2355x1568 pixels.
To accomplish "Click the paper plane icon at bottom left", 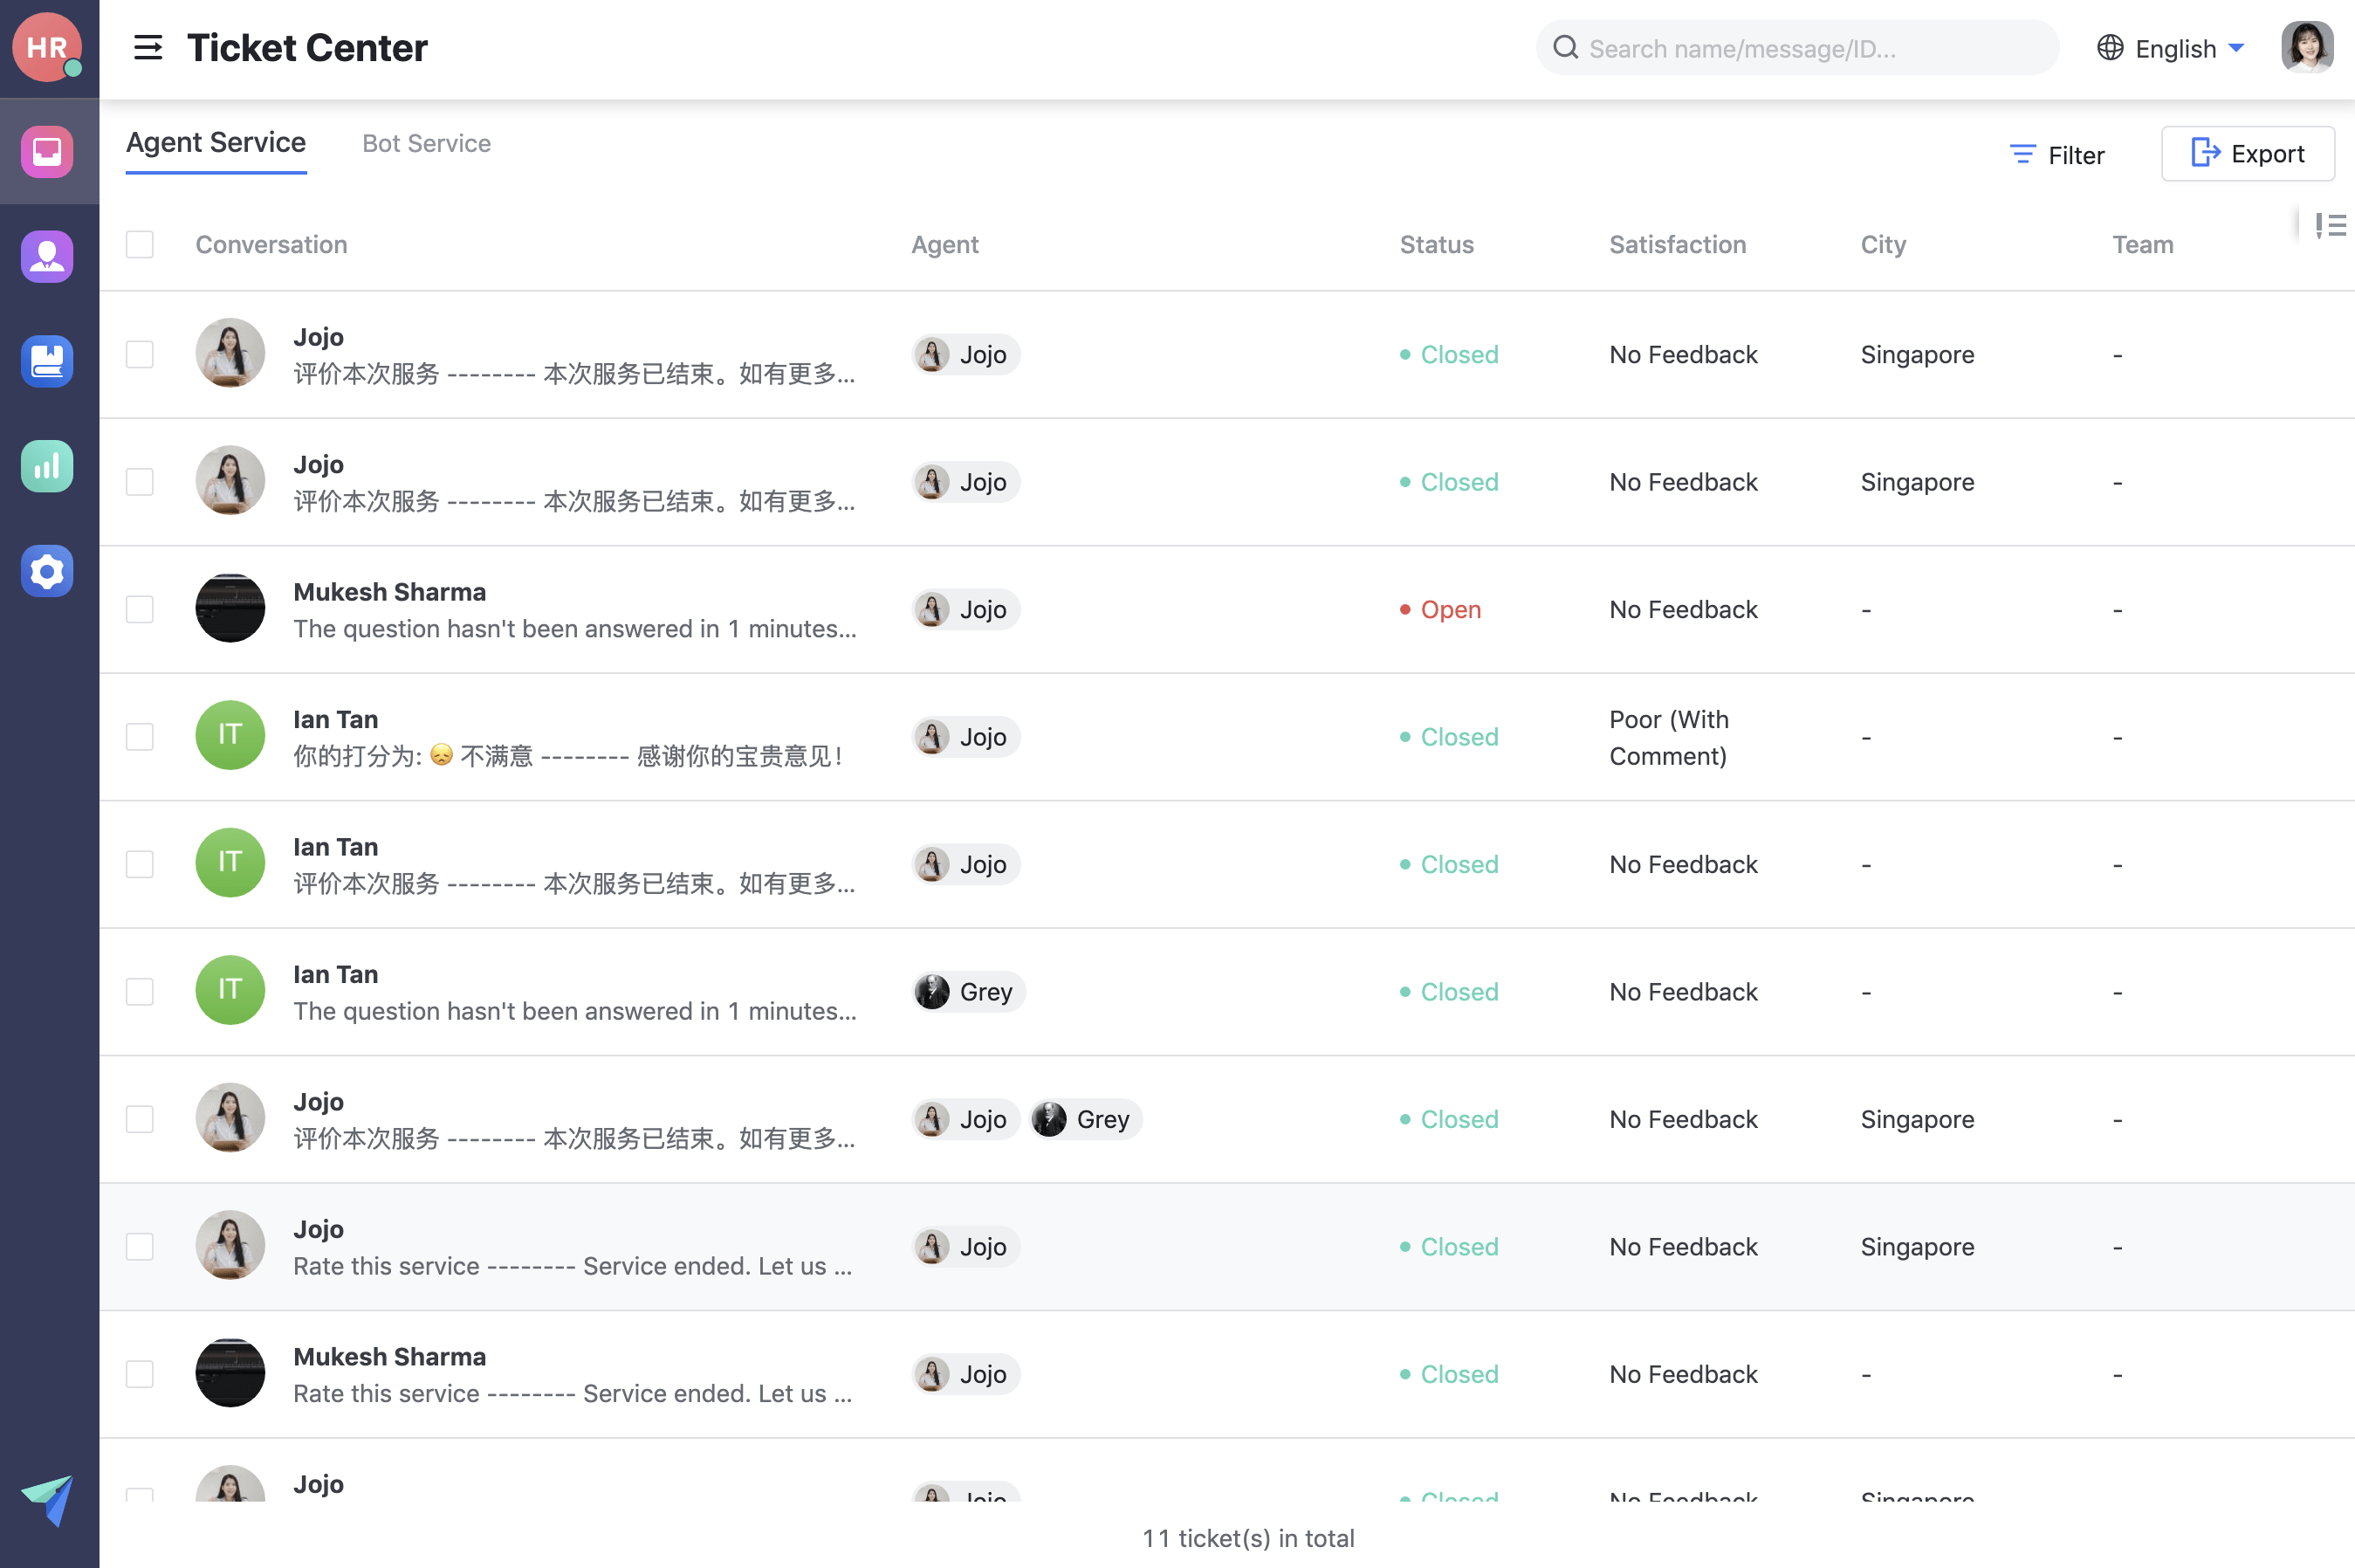I will click(x=47, y=1499).
